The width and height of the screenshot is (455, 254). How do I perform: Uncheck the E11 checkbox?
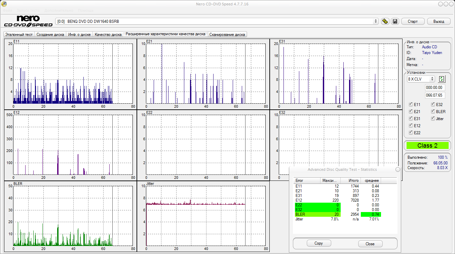point(411,104)
